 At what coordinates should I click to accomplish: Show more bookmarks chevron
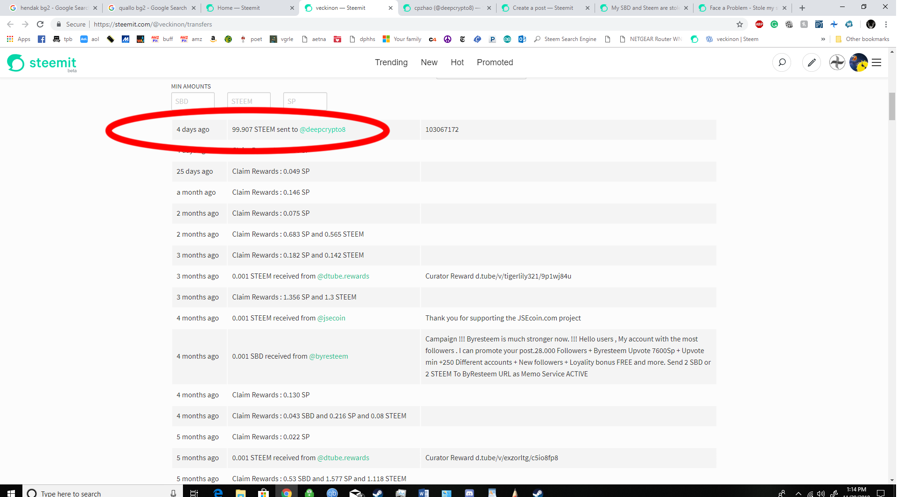coord(823,39)
